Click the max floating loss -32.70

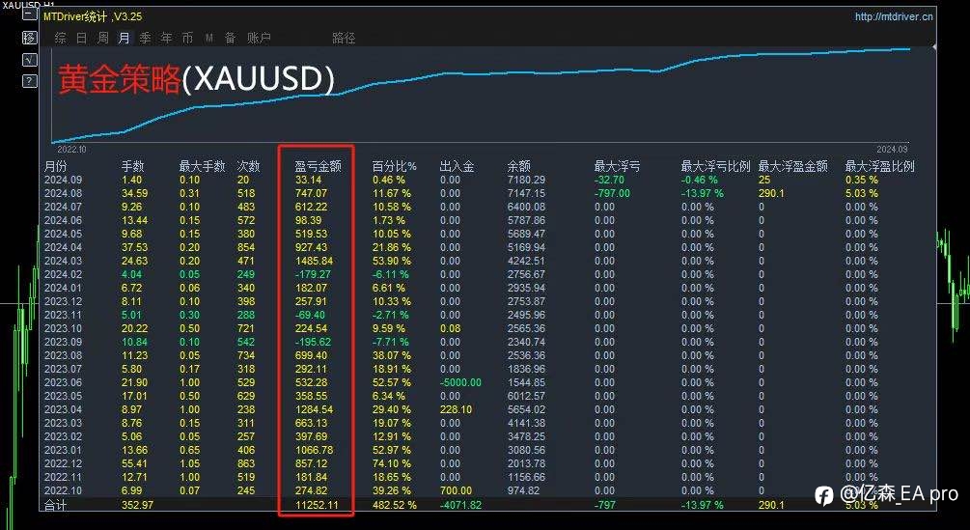tap(609, 180)
